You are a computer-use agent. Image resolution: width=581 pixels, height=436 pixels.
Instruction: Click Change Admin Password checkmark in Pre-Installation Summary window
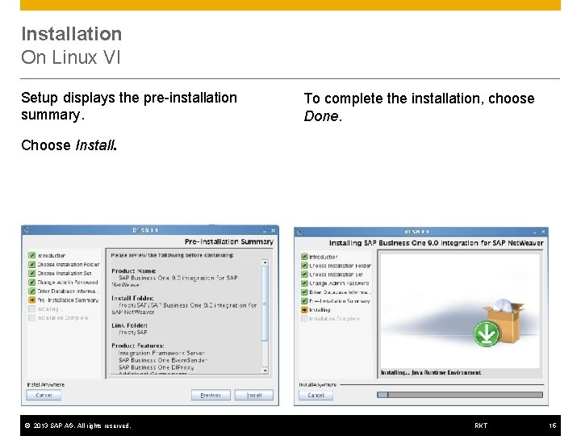(31, 282)
